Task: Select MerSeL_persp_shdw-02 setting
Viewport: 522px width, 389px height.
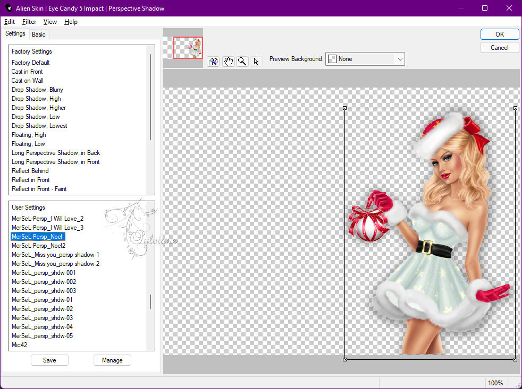Action: [x=43, y=308]
